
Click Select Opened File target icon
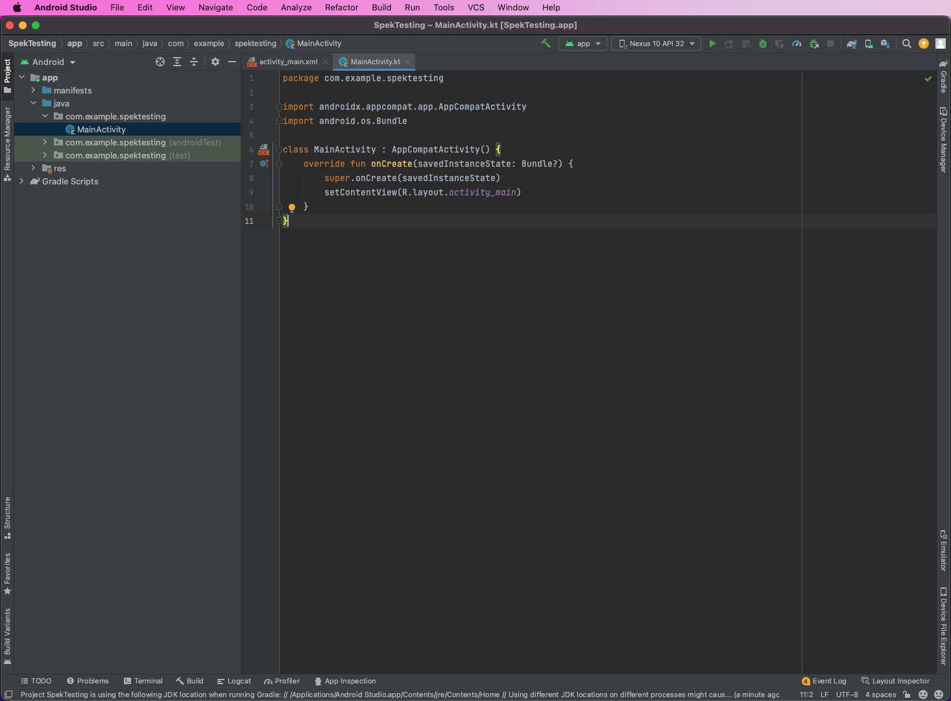(x=160, y=62)
